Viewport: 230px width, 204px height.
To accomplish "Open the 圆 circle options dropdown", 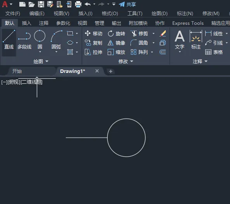I will click(40, 52).
